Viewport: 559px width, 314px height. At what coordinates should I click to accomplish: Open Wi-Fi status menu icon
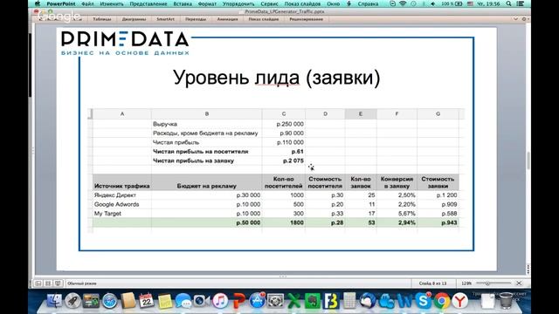pos(403,3)
